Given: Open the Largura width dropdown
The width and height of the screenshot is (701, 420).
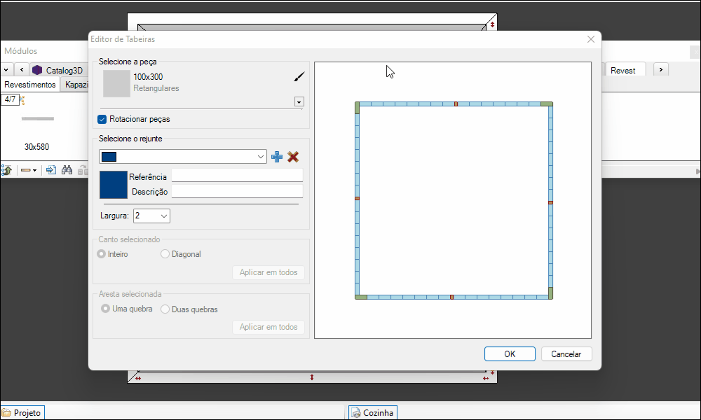Looking at the screenshot, I should click(164, 216).
